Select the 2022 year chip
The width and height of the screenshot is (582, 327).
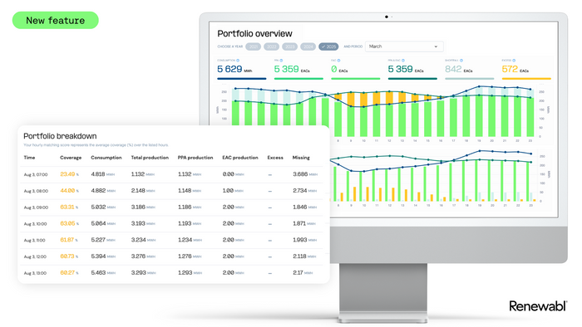(x=271, y=46)
